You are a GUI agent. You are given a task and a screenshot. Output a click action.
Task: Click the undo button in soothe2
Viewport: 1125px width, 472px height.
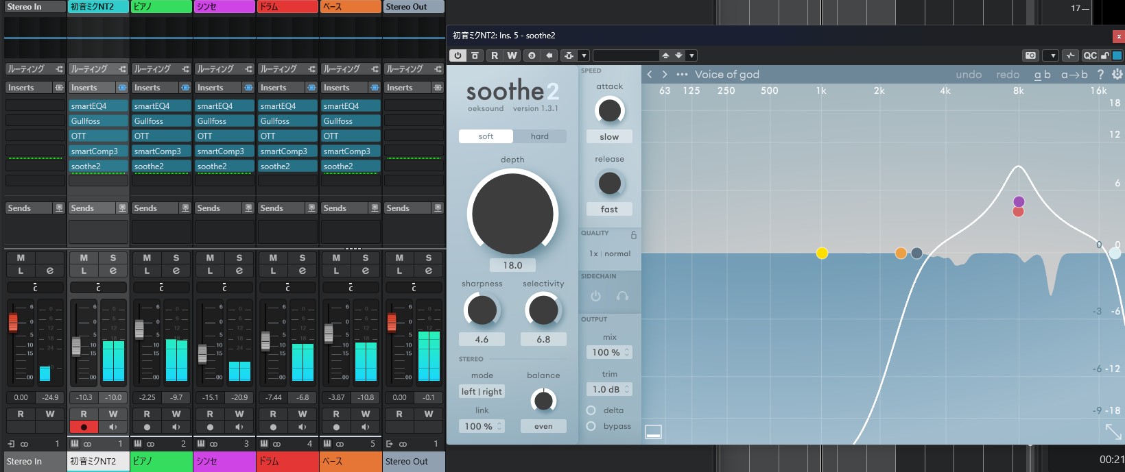pos(968,75)
